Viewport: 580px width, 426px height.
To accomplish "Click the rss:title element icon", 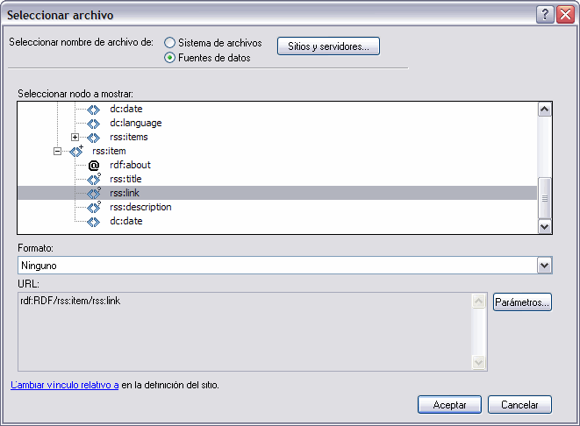I will pyautogui.click(x=95, y=179).
